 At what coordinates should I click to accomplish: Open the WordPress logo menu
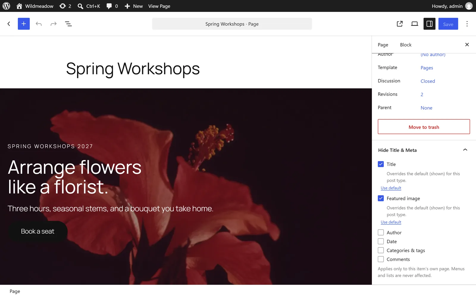6,6
